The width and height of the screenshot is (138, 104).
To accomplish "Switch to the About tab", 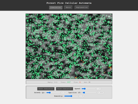I will (68, 7).
